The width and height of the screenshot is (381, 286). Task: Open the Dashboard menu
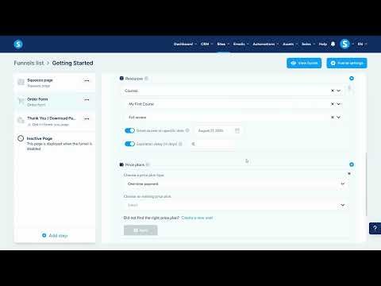tap(185, 44)
